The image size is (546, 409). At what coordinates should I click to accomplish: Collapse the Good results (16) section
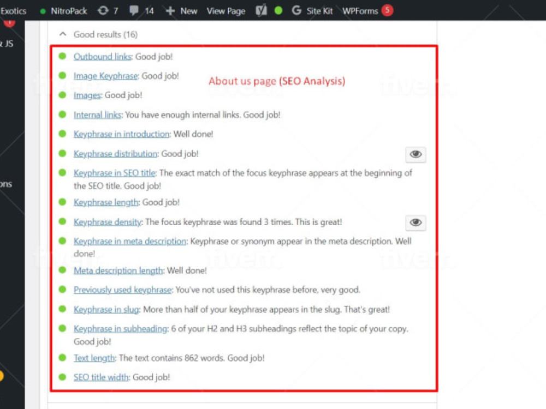(63, 34)
